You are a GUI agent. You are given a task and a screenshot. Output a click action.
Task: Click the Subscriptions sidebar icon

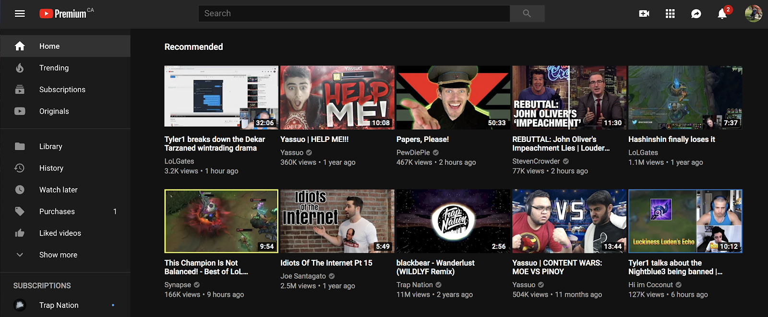[x=20, y=89]
